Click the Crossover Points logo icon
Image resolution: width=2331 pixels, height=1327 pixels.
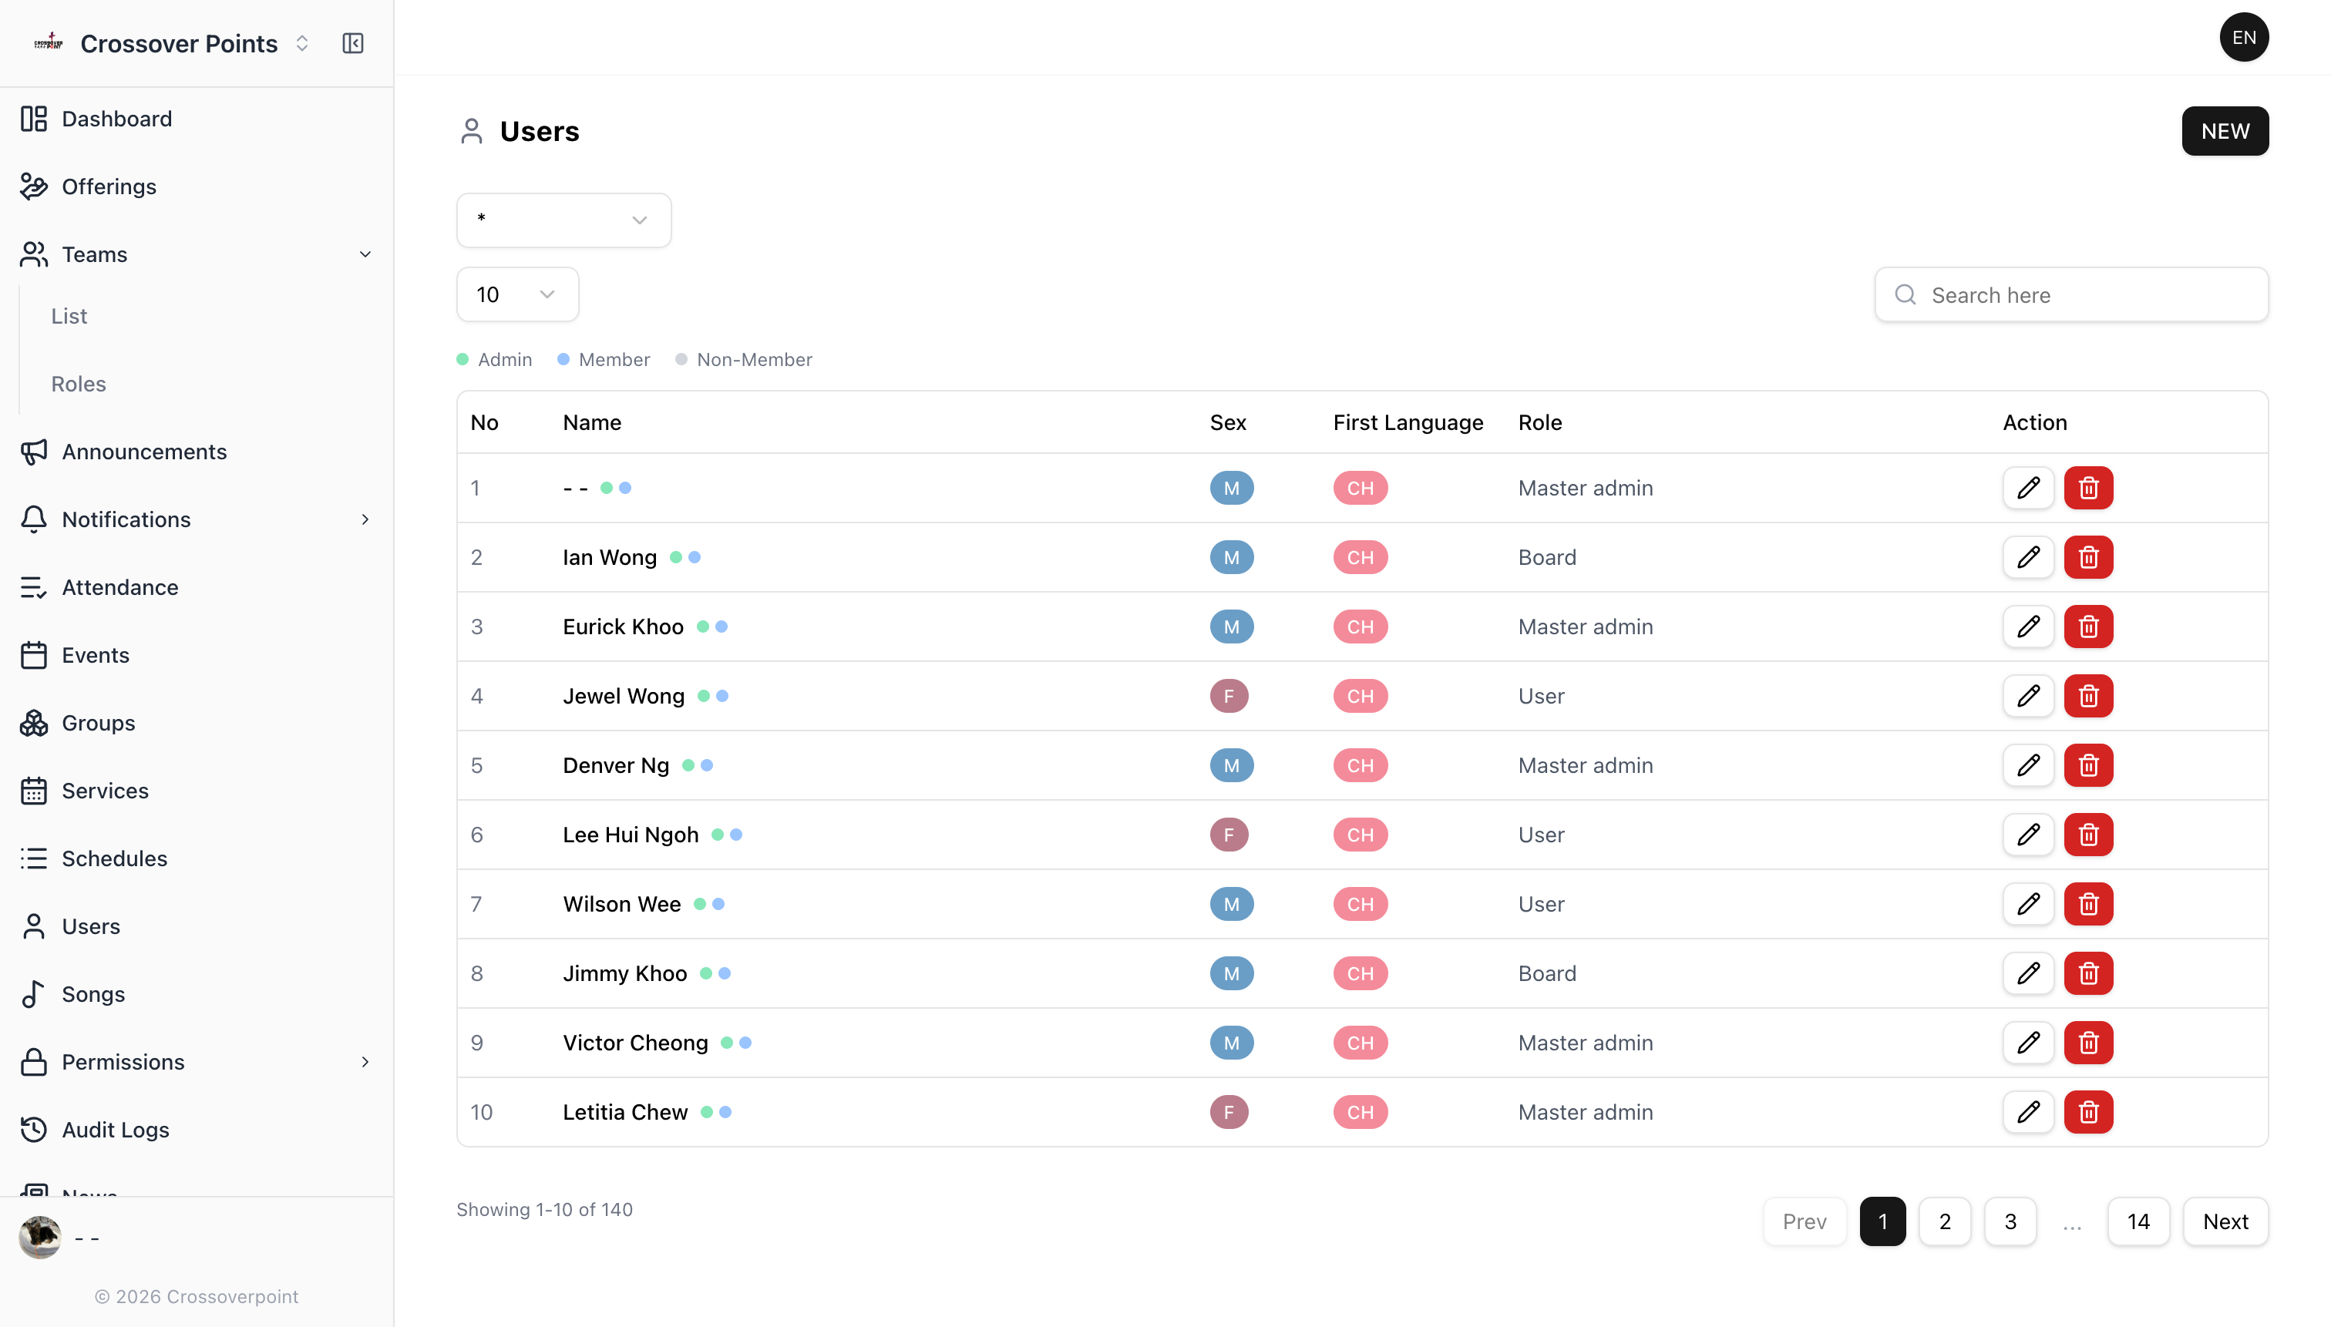point(49,42)
